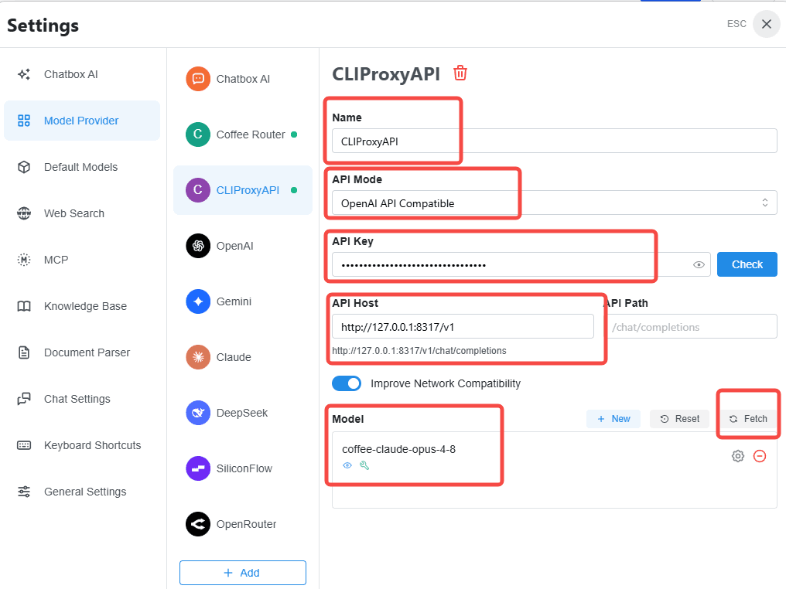Click the API Key field
The width and height of the screenshot is (786, 589).
tap(521, 264)
